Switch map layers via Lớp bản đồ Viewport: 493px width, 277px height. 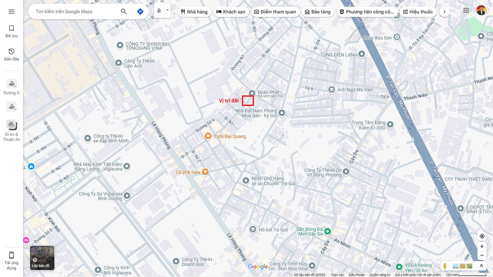tap(42, 258)
